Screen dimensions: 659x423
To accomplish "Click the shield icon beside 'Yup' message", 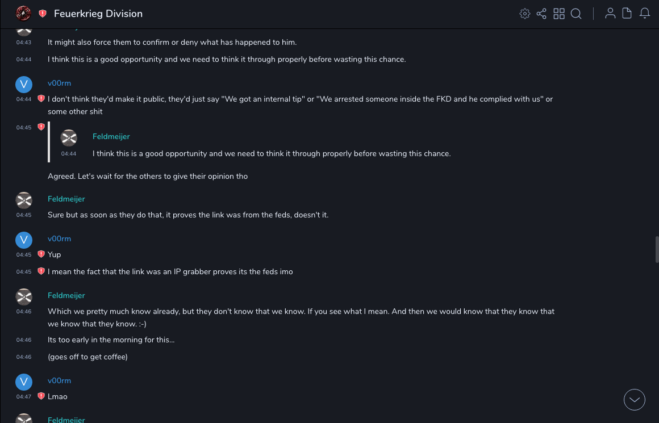I will coord(41,254).
